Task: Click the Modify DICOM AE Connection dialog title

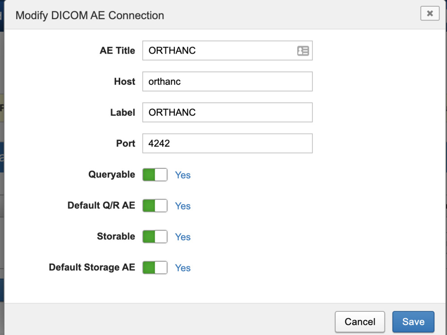Action: 90,15
